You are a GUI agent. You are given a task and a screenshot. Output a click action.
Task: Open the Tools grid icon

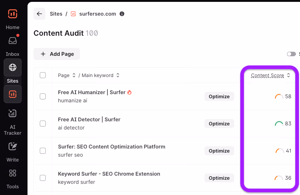(13, 173)
